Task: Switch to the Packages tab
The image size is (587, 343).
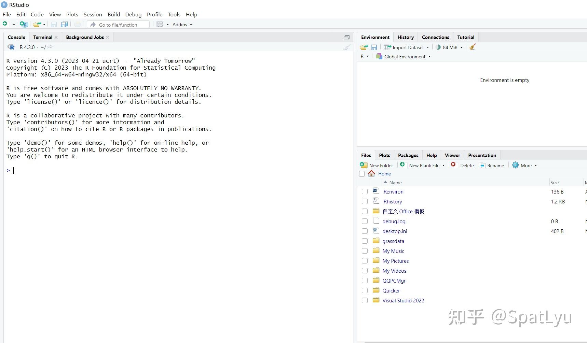Action: click(408, 155)
